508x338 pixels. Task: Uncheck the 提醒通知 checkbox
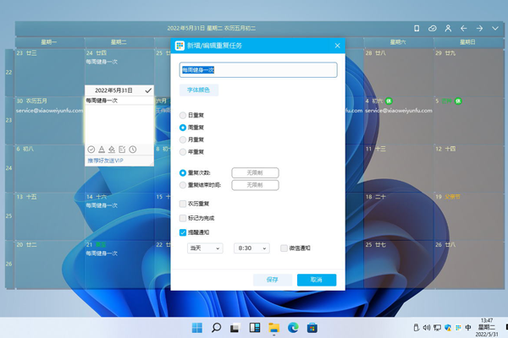pyautogui.click(x=183, y=232)
